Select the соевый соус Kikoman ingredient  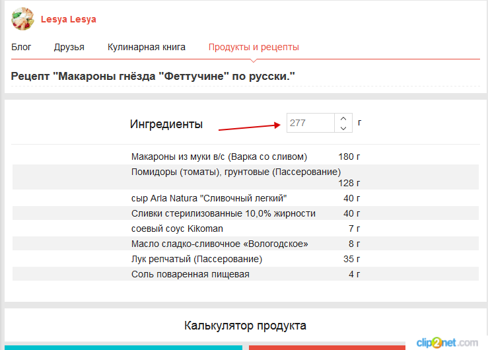[x=177, y=228]
